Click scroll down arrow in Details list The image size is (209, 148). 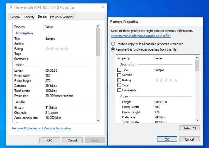point(98,120)
